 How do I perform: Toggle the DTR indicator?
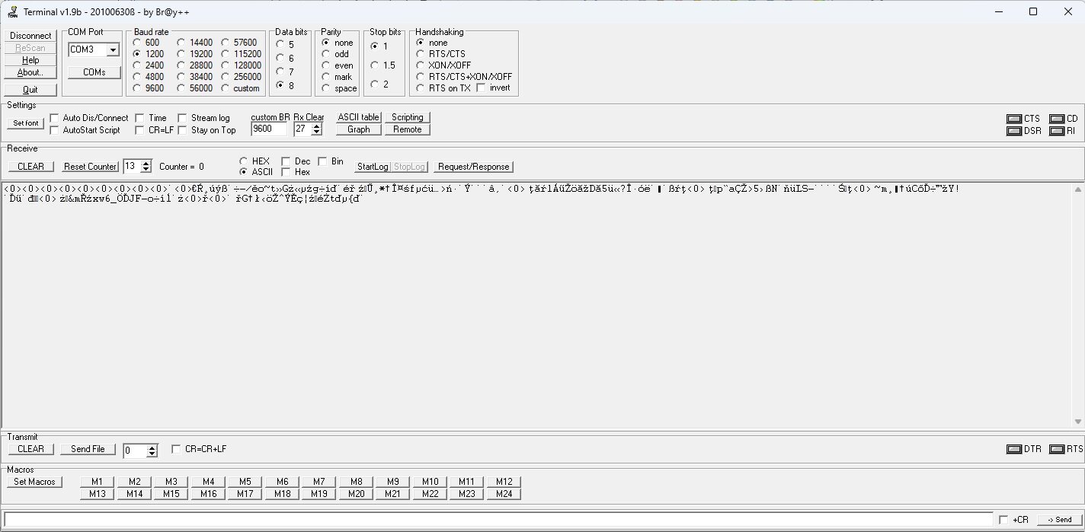tap(1013, 449)
